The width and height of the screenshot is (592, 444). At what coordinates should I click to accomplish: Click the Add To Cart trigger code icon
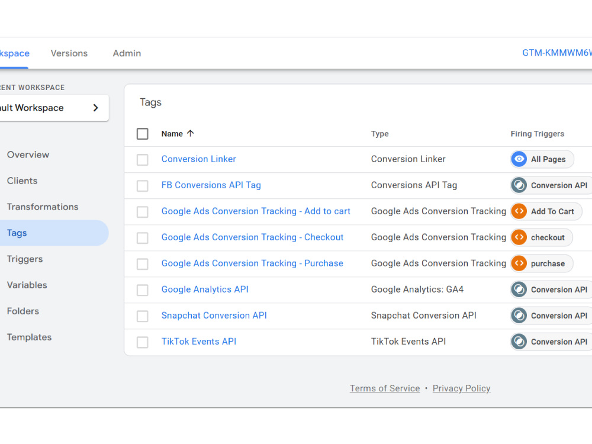pyautogui.click(x=519, y=211)
